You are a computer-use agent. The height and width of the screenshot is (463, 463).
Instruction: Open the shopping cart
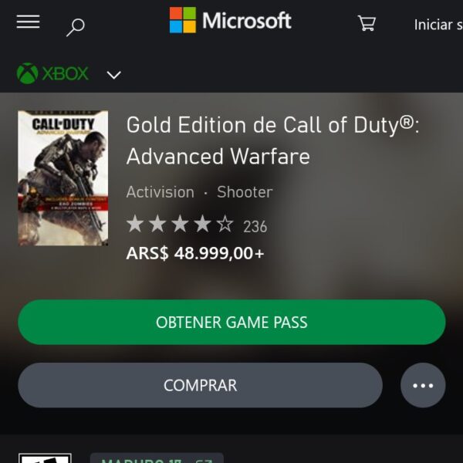click(367, 23)
